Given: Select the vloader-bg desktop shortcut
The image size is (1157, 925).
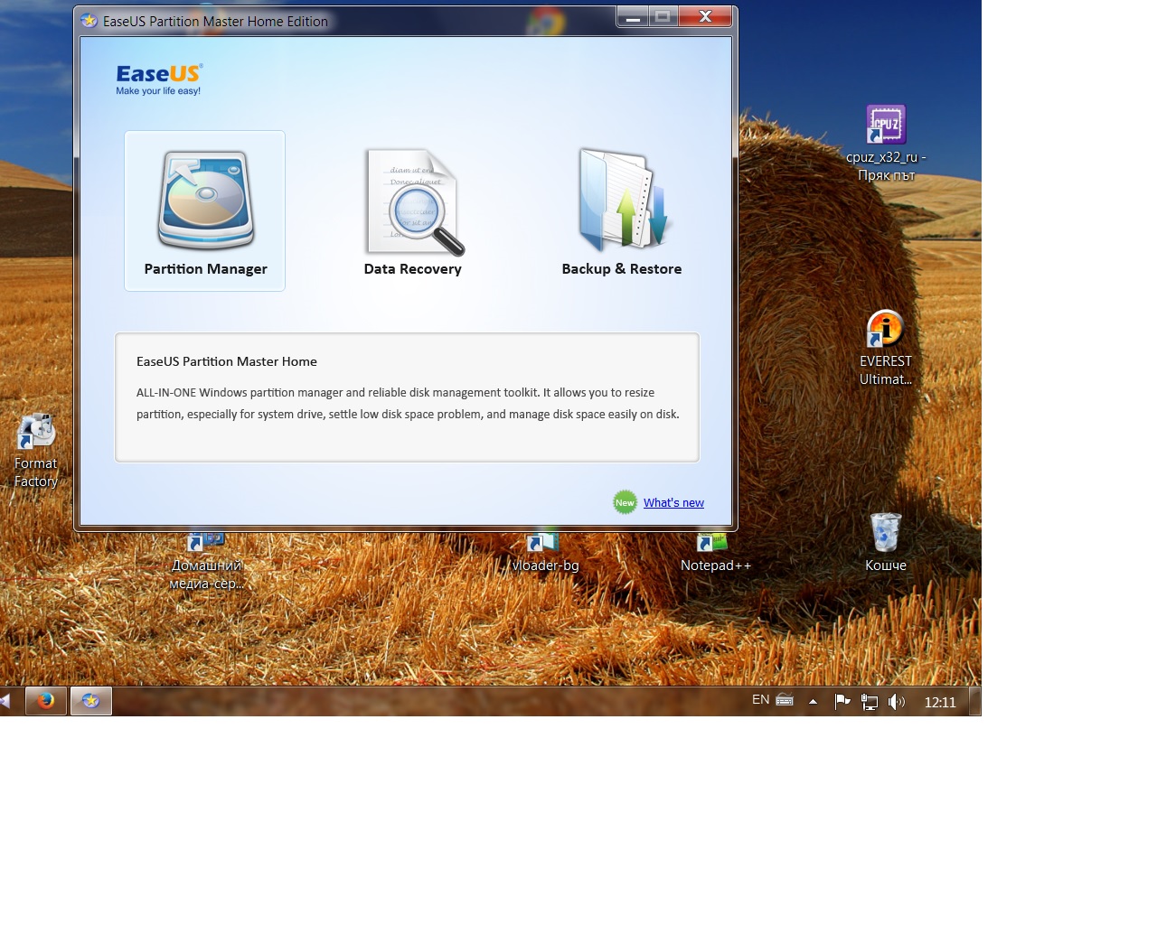Looking at the screenshot, I should coord(545,553).
